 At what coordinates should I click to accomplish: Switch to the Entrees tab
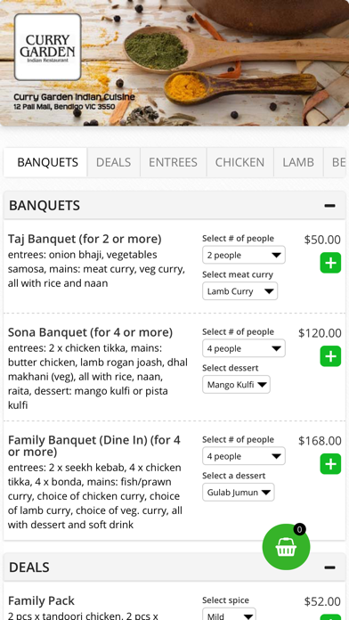tap(173, 162)
